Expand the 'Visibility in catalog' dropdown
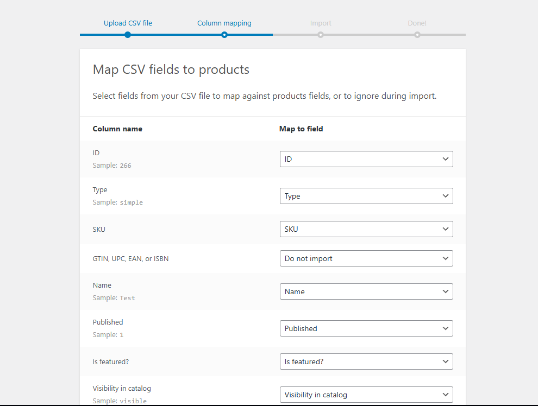538x406 pixels. pyautogui.click(x=366, y=395)
